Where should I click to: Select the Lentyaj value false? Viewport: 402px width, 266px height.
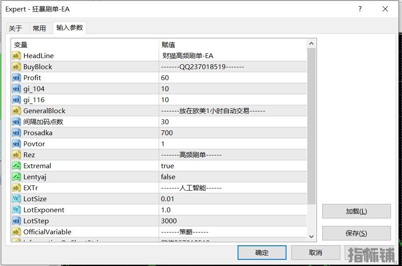[x=168, y=177]
